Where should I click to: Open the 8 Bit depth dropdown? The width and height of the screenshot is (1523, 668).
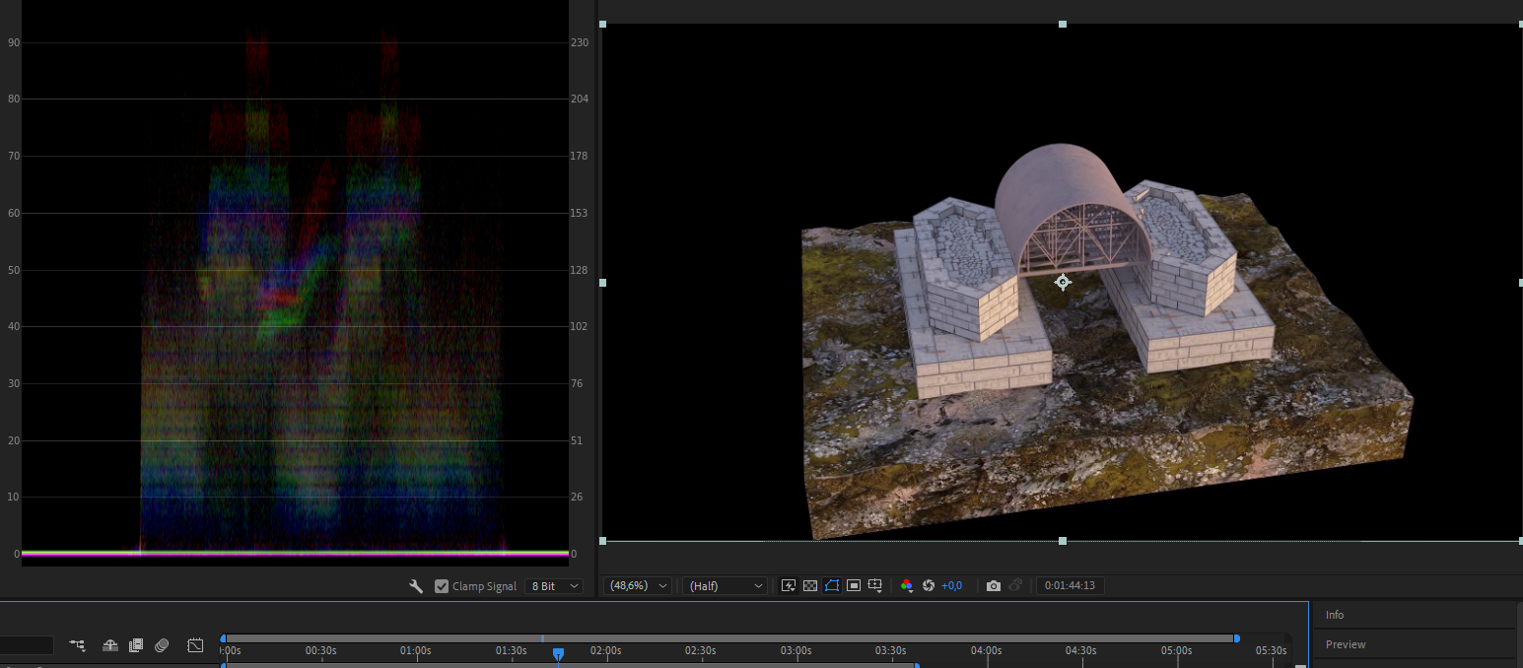[553, 586]
